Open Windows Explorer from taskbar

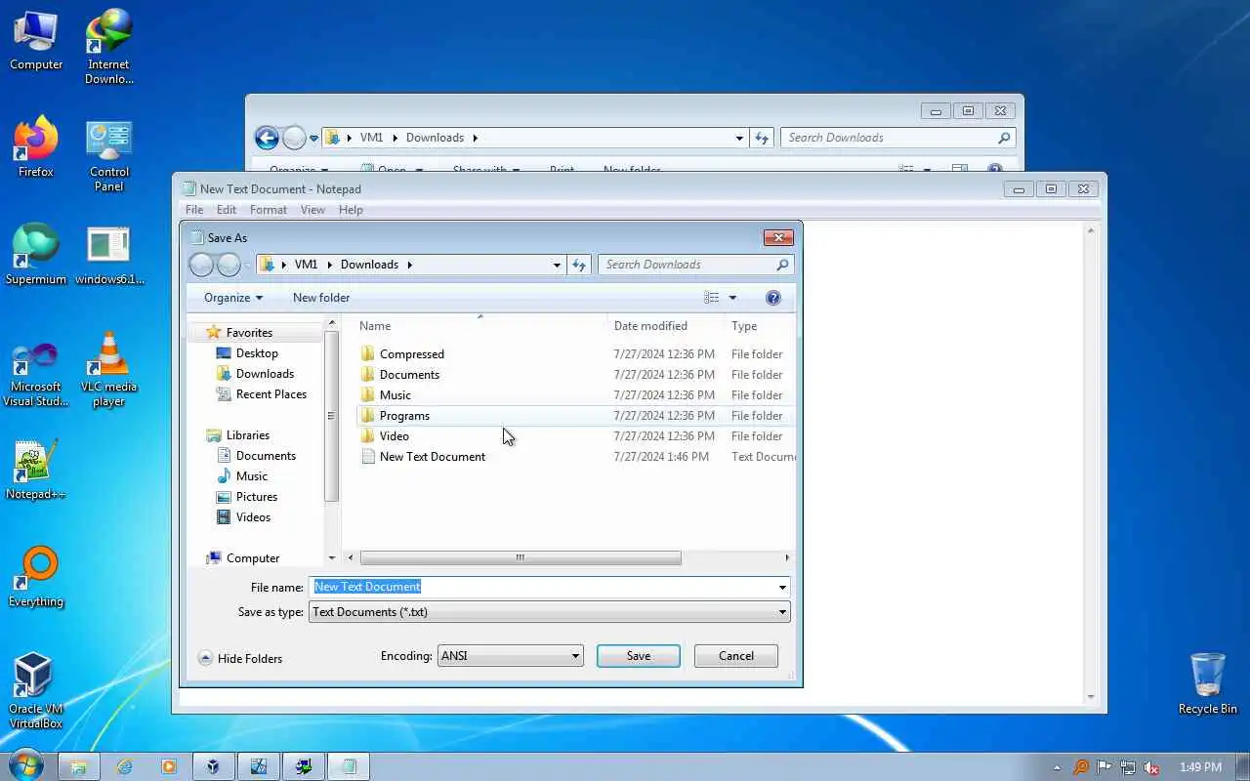click(80, 767)
